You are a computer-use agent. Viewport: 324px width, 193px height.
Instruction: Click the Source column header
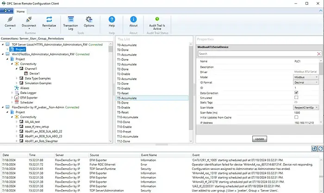tap(94, 155)
